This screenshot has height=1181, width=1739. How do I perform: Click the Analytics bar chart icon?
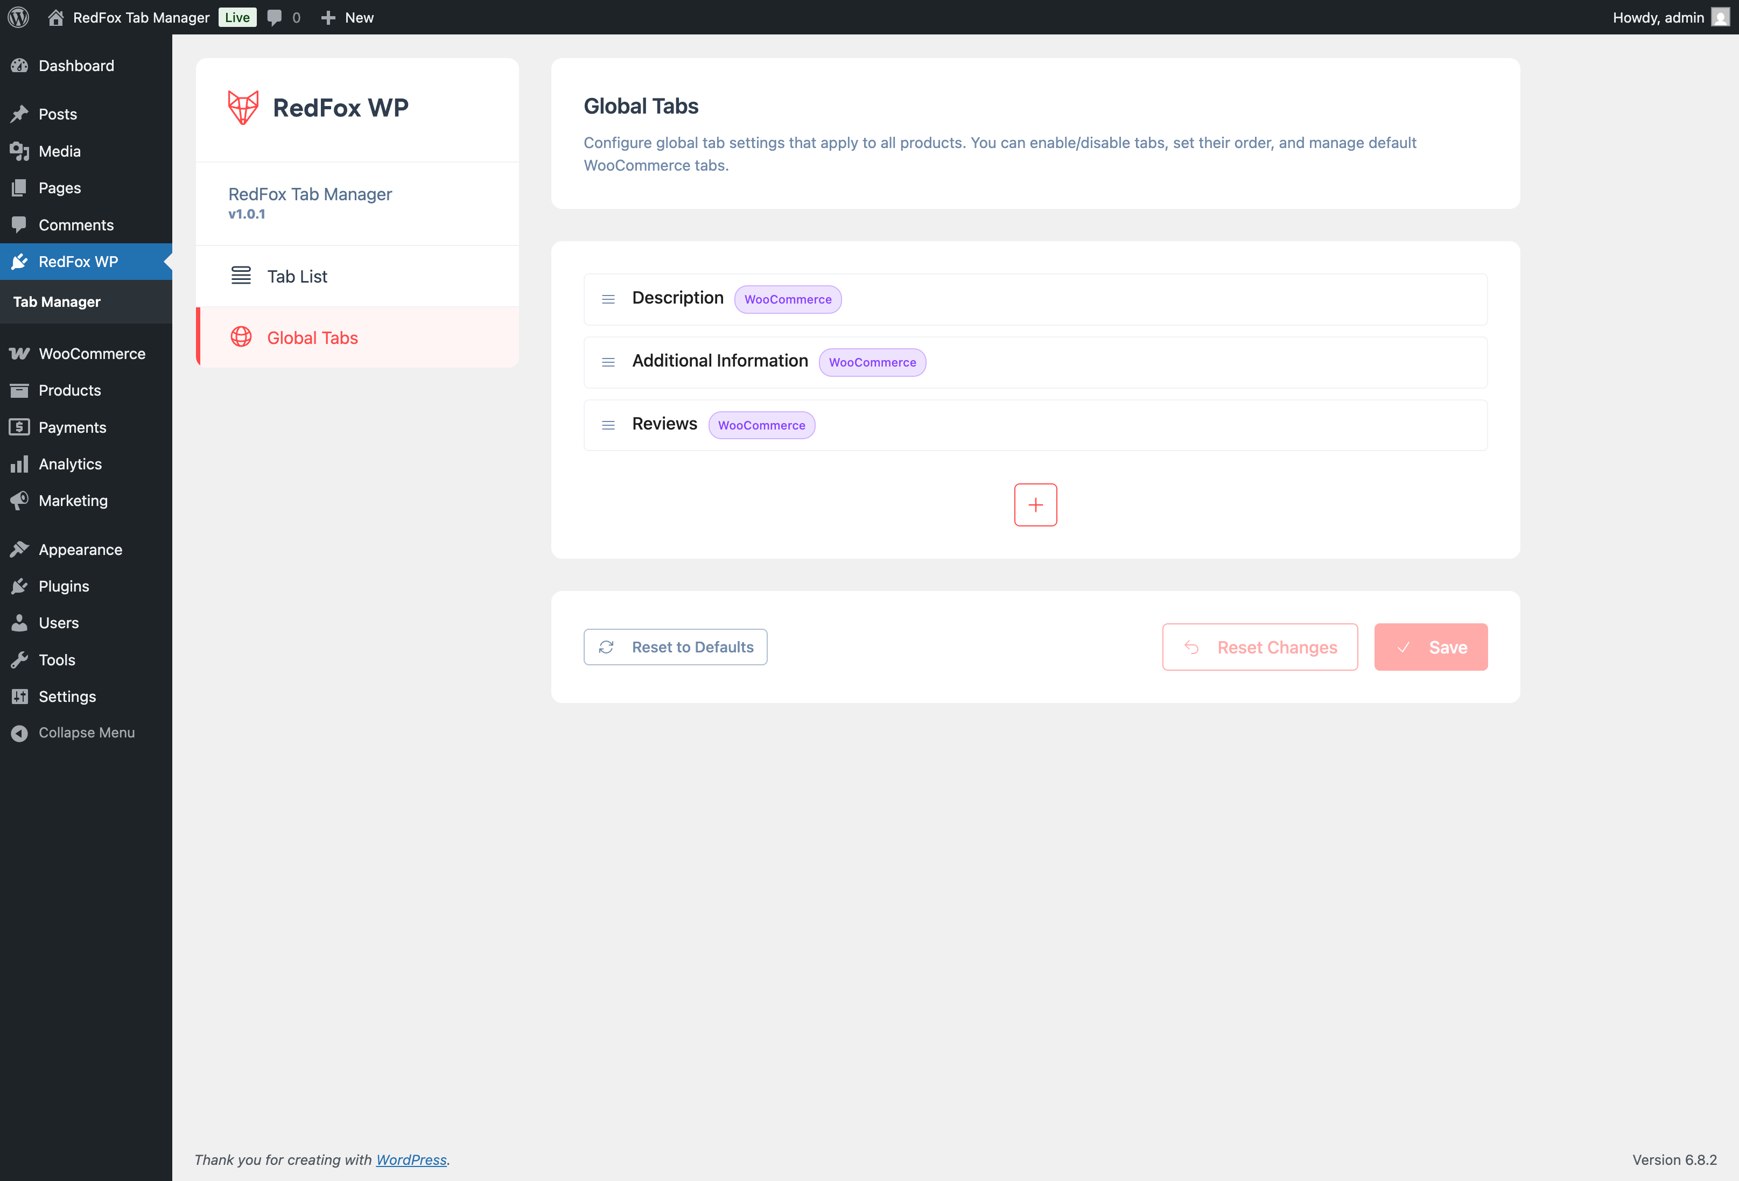point(19,463)
